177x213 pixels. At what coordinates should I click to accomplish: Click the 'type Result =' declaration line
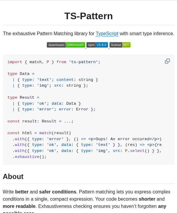point(23,97)
